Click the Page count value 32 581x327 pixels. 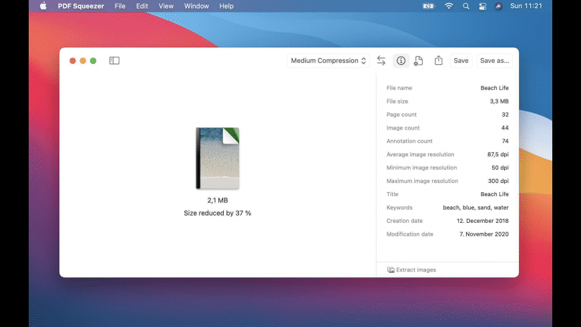pyautogui.click(x=505, y=114)
